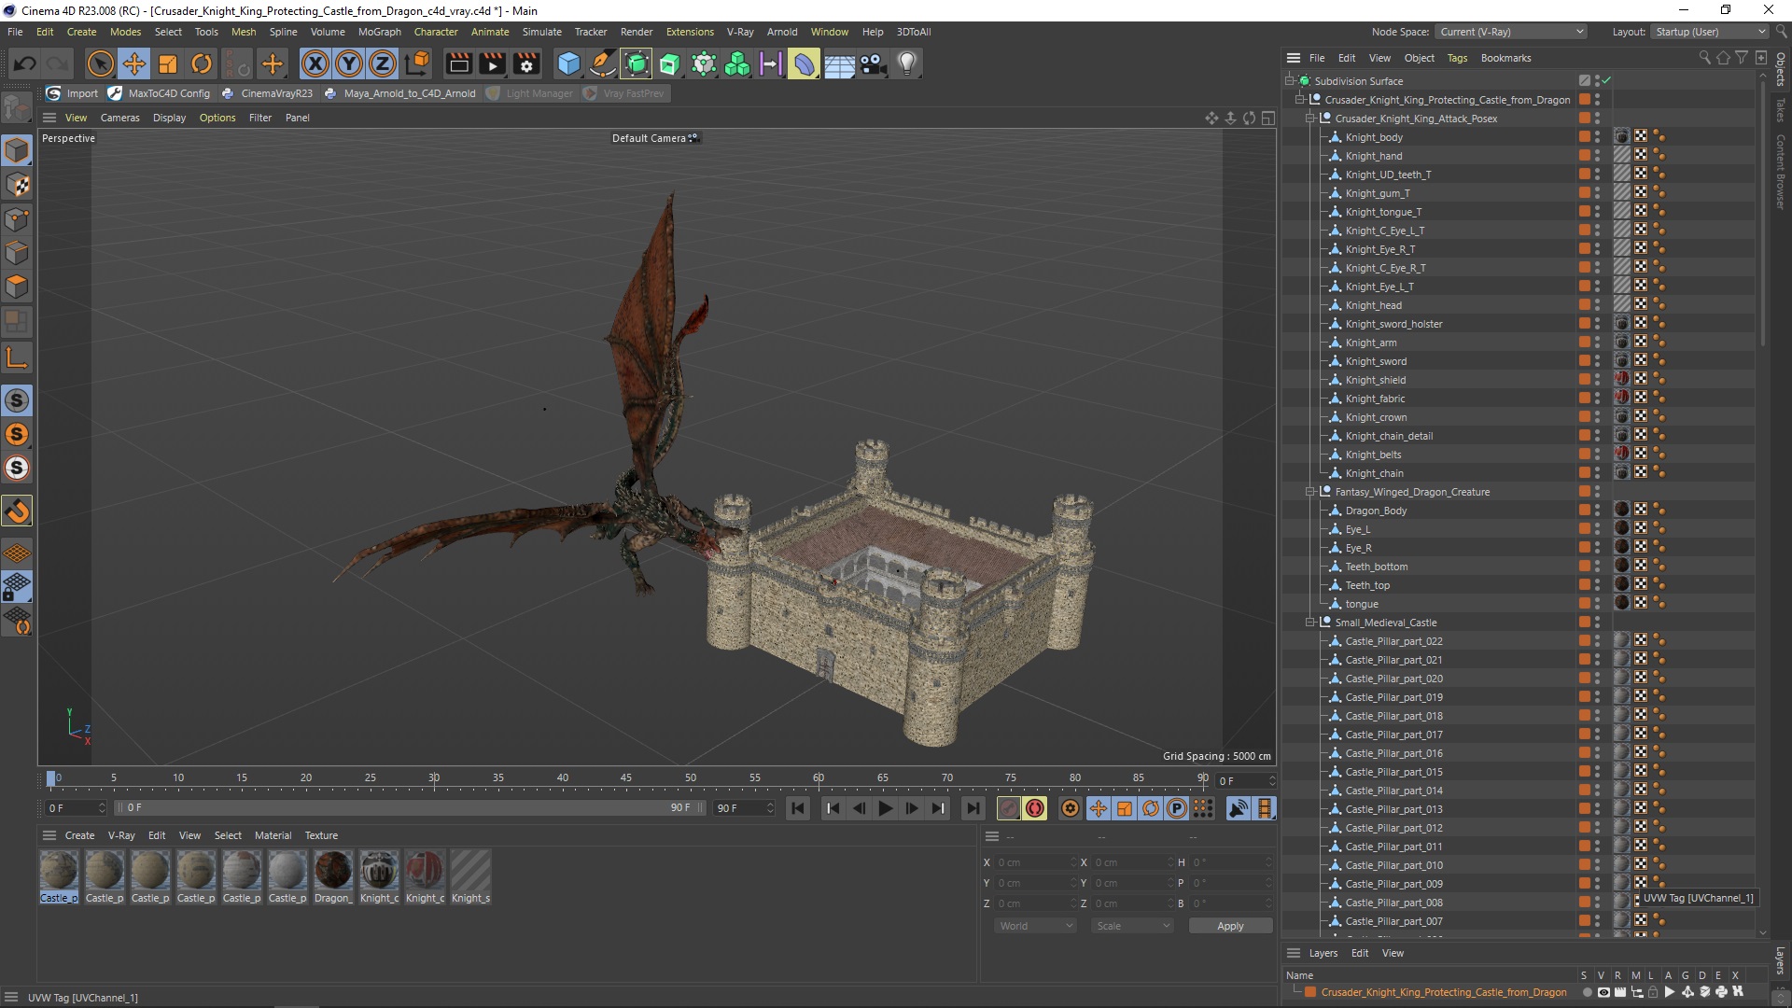The height and width of the screenshot is (1008, 1792).
Task: Toggle the Enable Snap magnet icon
Action: (17, 511)
